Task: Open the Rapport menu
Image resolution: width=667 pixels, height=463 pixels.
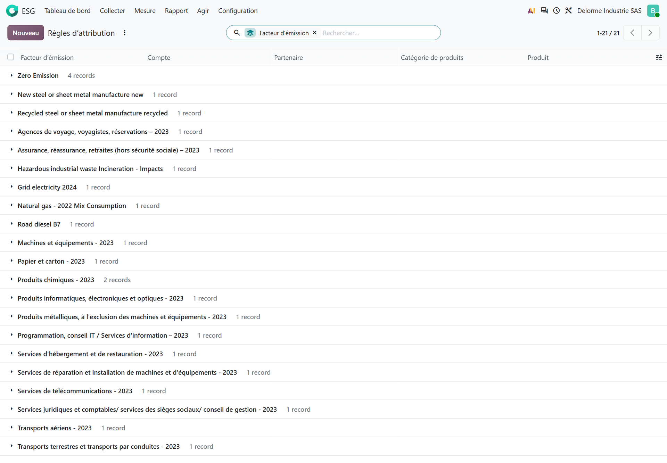Action: click(176, 11)
